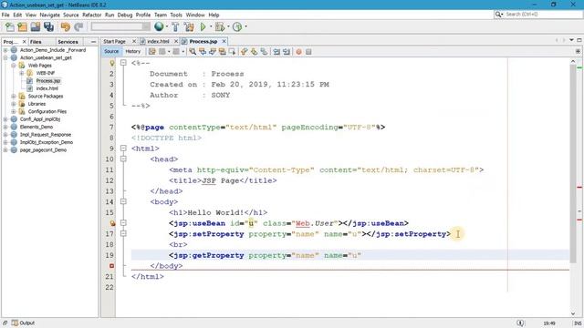Click the New Project toolbar icon

click(22, 26)
